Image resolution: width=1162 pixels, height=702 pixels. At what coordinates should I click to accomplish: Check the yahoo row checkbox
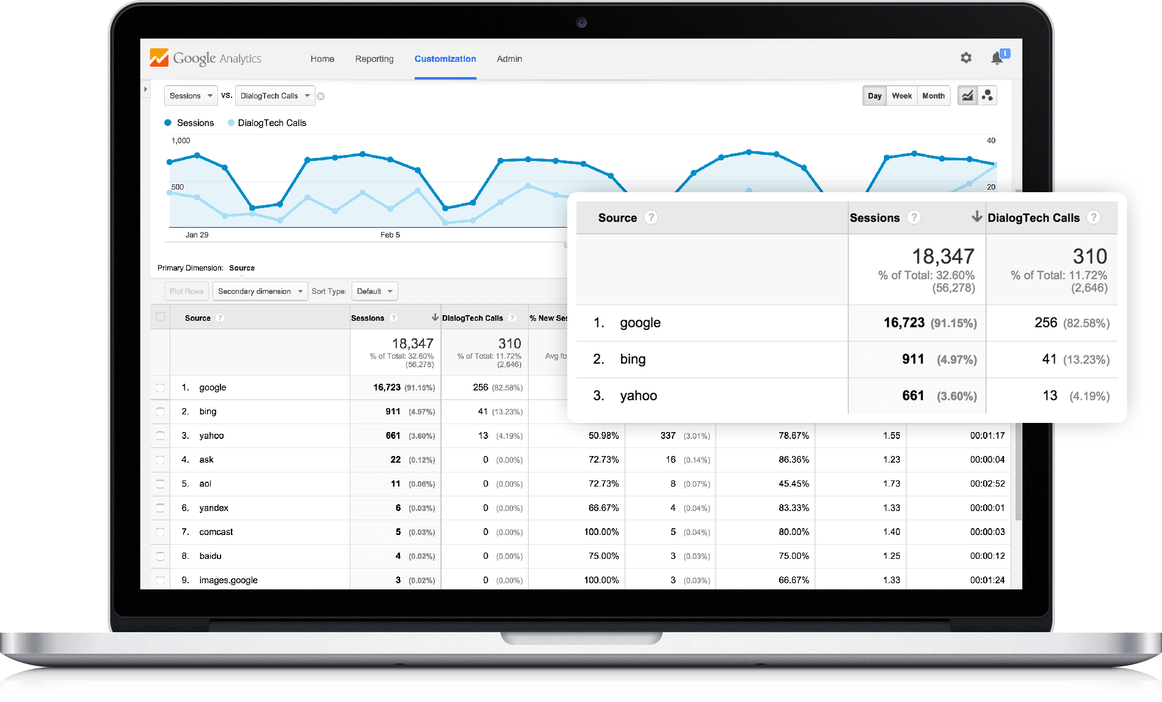click(x=160, y=436)
